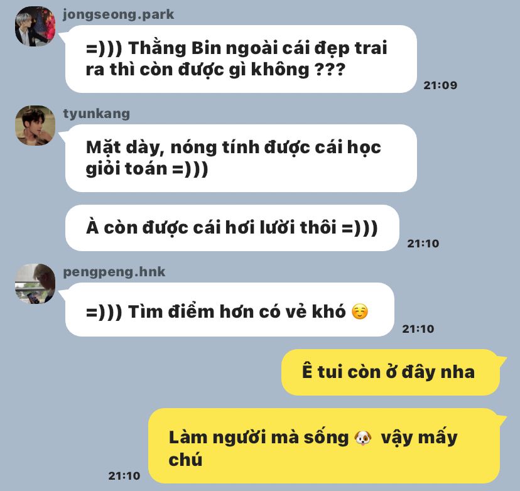
Task: Click the jongseong.park username label
Action: click(x=119, y=14)
